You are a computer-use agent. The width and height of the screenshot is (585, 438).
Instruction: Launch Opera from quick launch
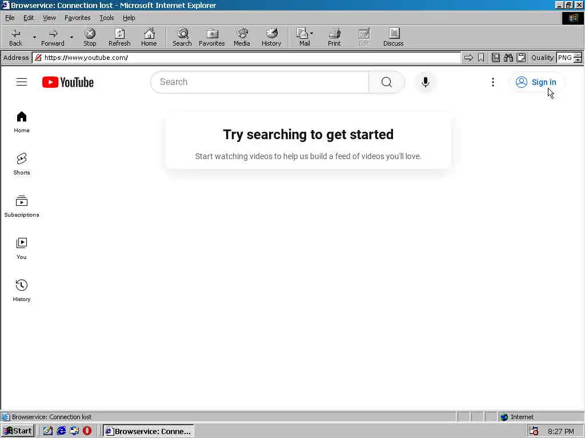coord(87,431)
